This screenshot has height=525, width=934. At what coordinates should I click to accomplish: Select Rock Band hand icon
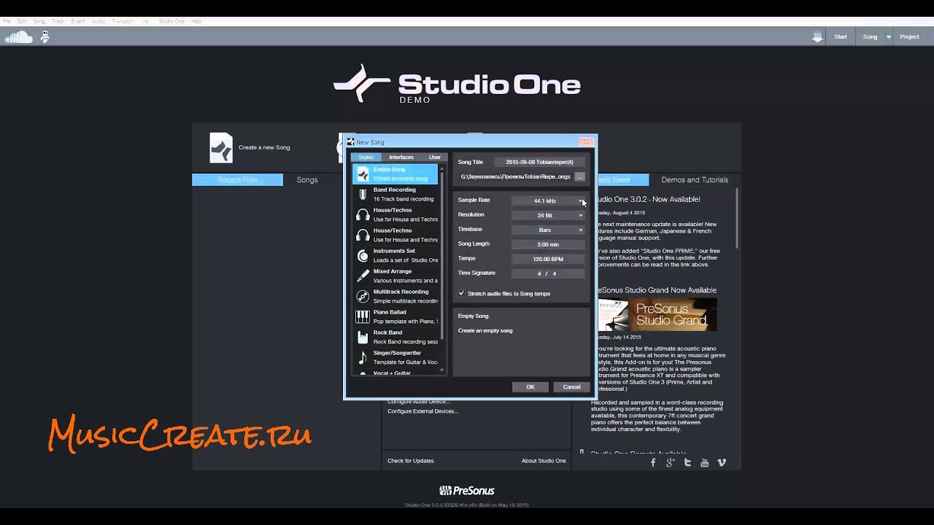(363, 337)
